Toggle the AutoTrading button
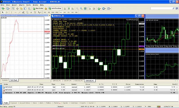 pos(55,9)
